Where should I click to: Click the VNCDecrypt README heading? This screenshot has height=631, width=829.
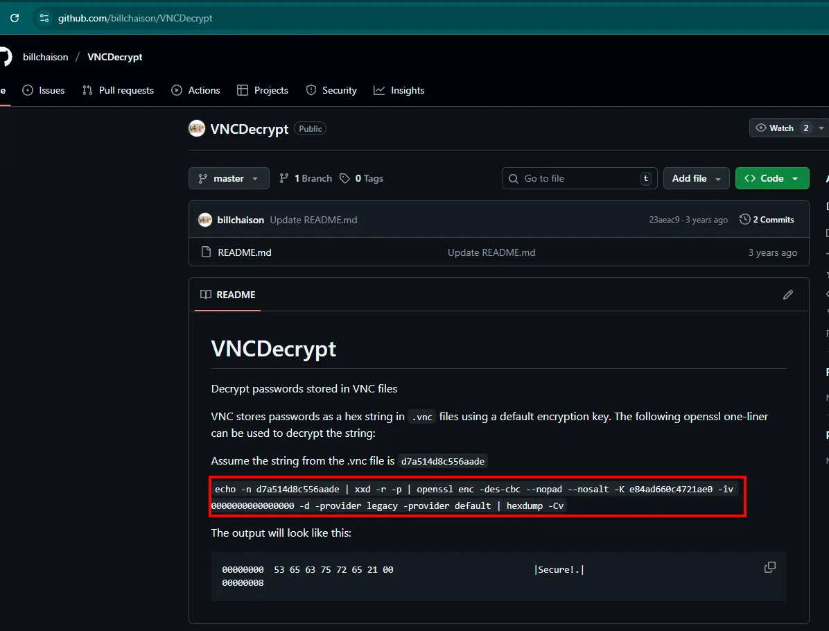click(x=273, y=349)
